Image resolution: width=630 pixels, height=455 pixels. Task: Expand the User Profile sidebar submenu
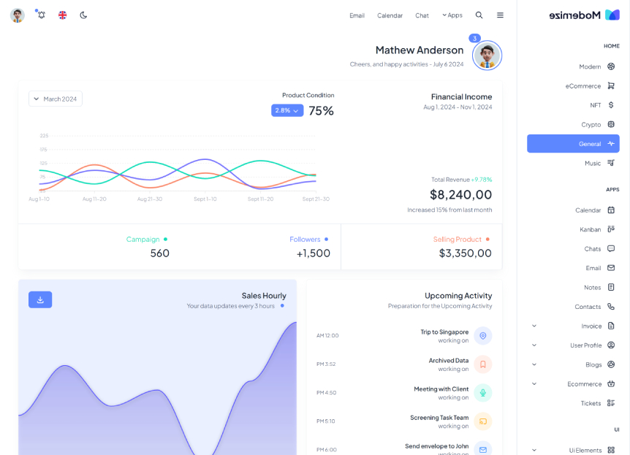point(534,345)
